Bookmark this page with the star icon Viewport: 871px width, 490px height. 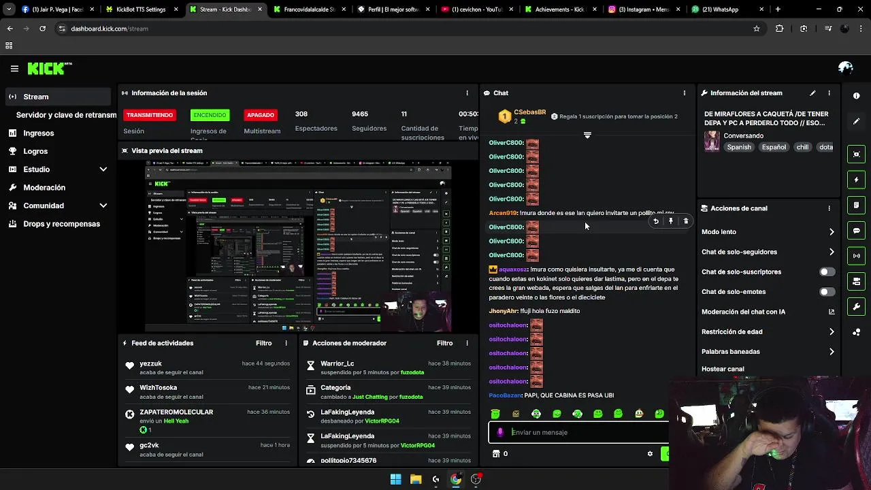(756, 29)
